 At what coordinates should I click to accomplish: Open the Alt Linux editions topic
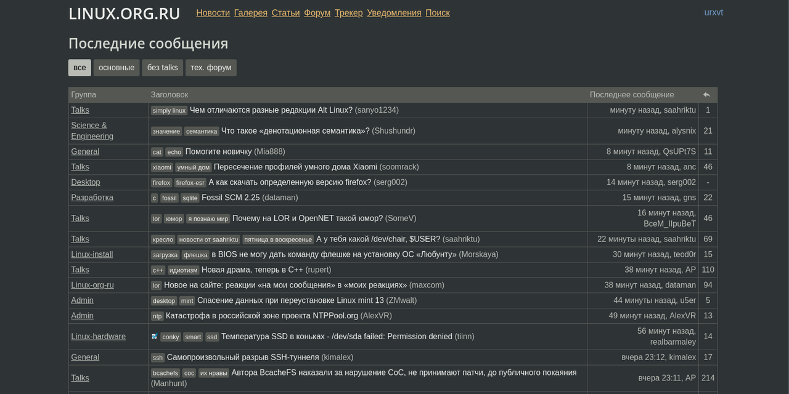[271, 110]
